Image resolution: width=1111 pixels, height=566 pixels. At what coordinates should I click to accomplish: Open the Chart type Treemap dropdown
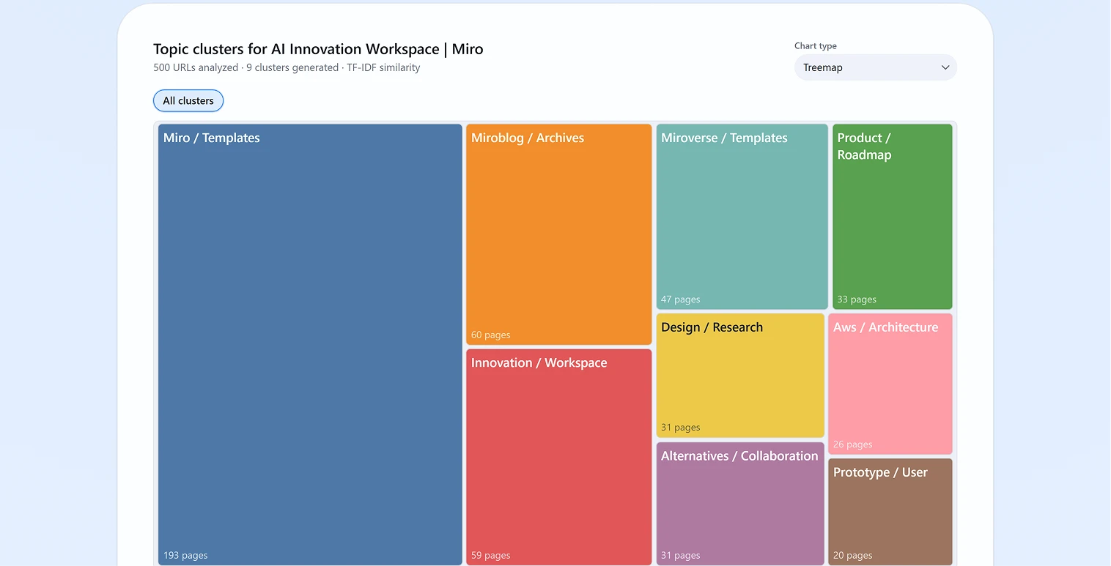[875, 67]
